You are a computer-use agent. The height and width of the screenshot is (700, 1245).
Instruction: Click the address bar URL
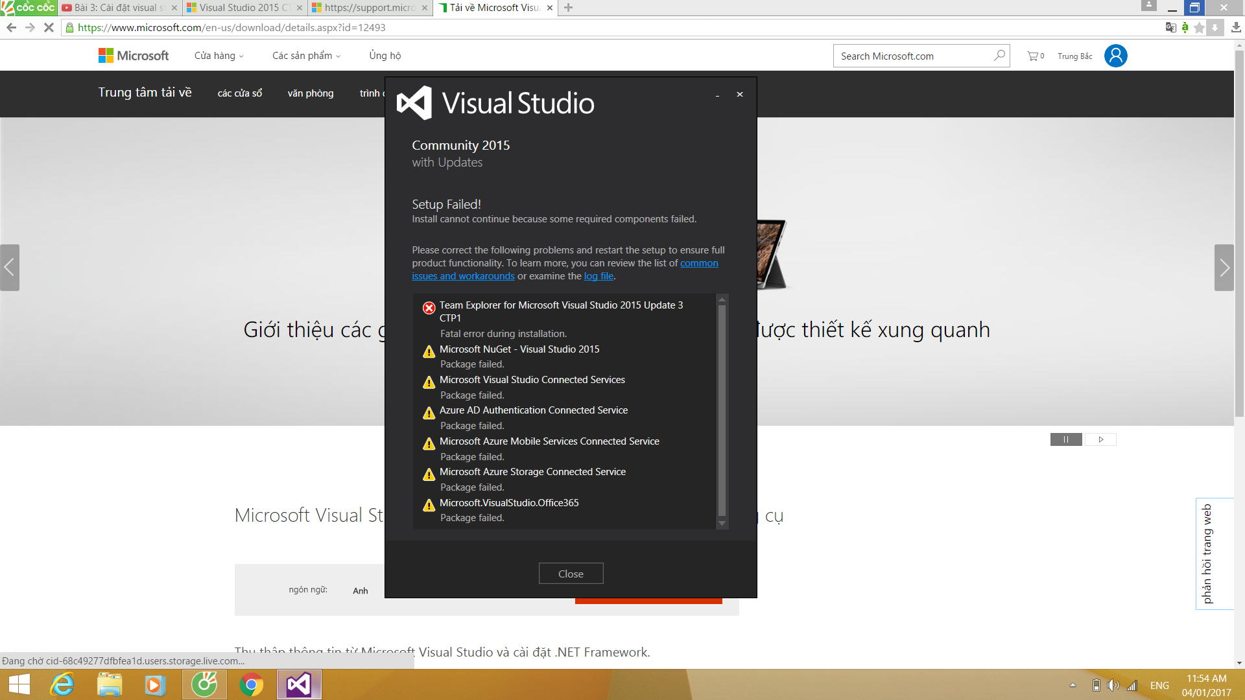231,27
